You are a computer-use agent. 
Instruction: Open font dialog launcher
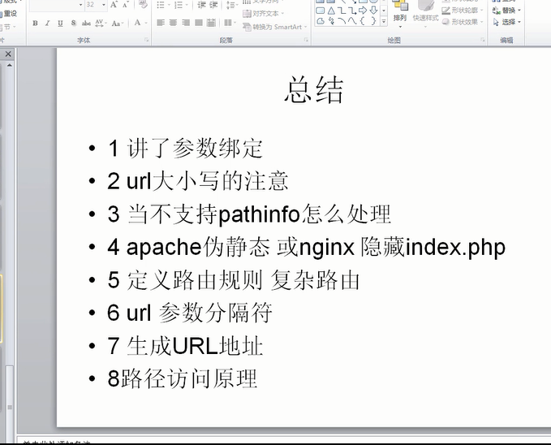click(147, 40)
